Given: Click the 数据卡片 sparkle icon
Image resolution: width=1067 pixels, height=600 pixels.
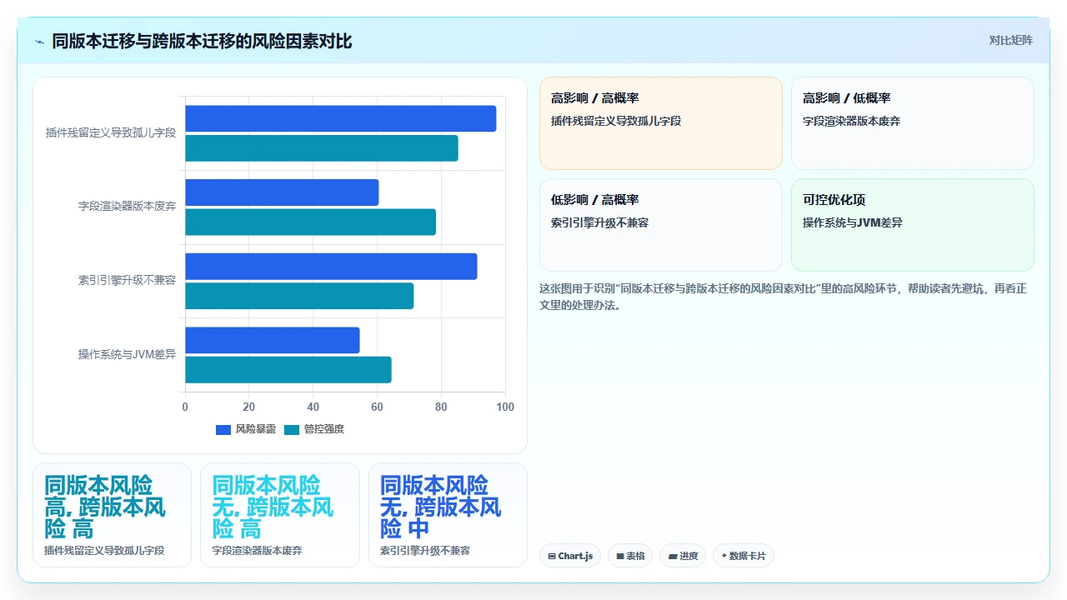Looking at the screenshot, I should pos(724,556).
